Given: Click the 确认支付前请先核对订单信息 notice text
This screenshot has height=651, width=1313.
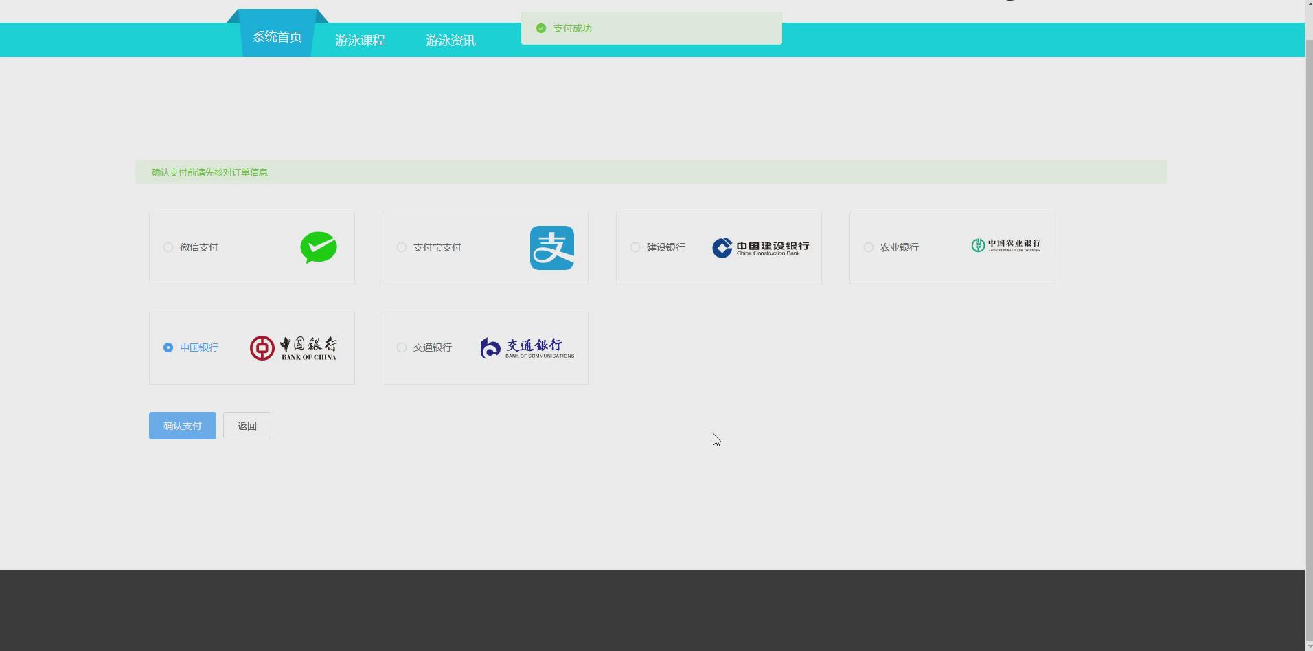Looking at the screenshot, I should [x=209, y=172].
